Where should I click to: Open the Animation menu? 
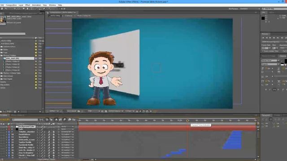coord(37,5)
